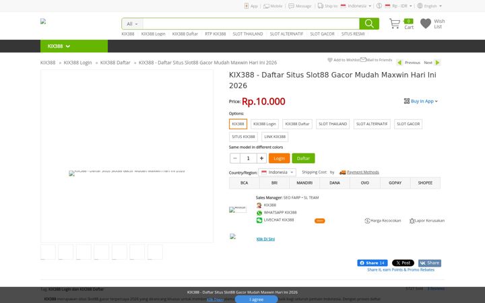Screen dimensions: 485x303
Task: Select the DANA payment tab
Action: [335, 183]
